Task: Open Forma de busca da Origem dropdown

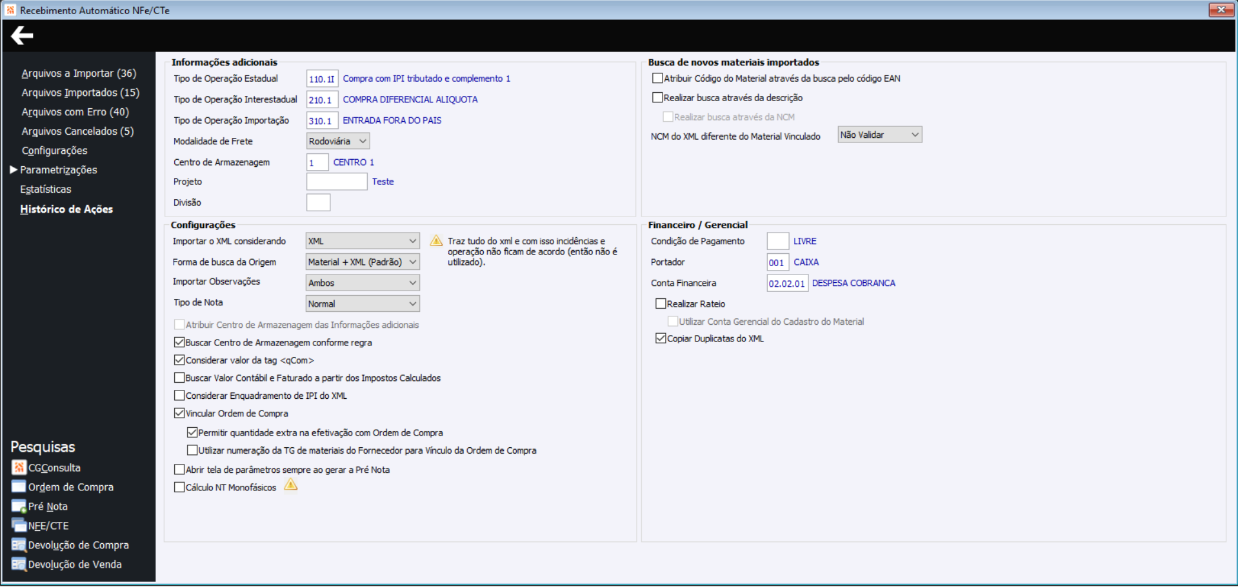Action: 363,262
